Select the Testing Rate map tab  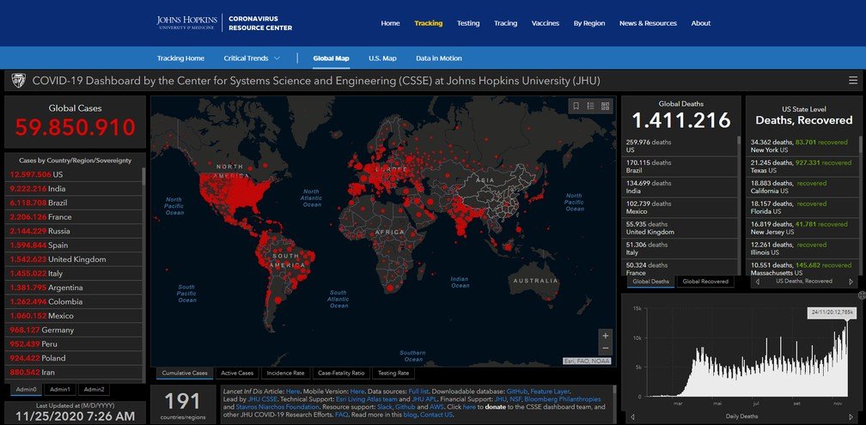393,373
